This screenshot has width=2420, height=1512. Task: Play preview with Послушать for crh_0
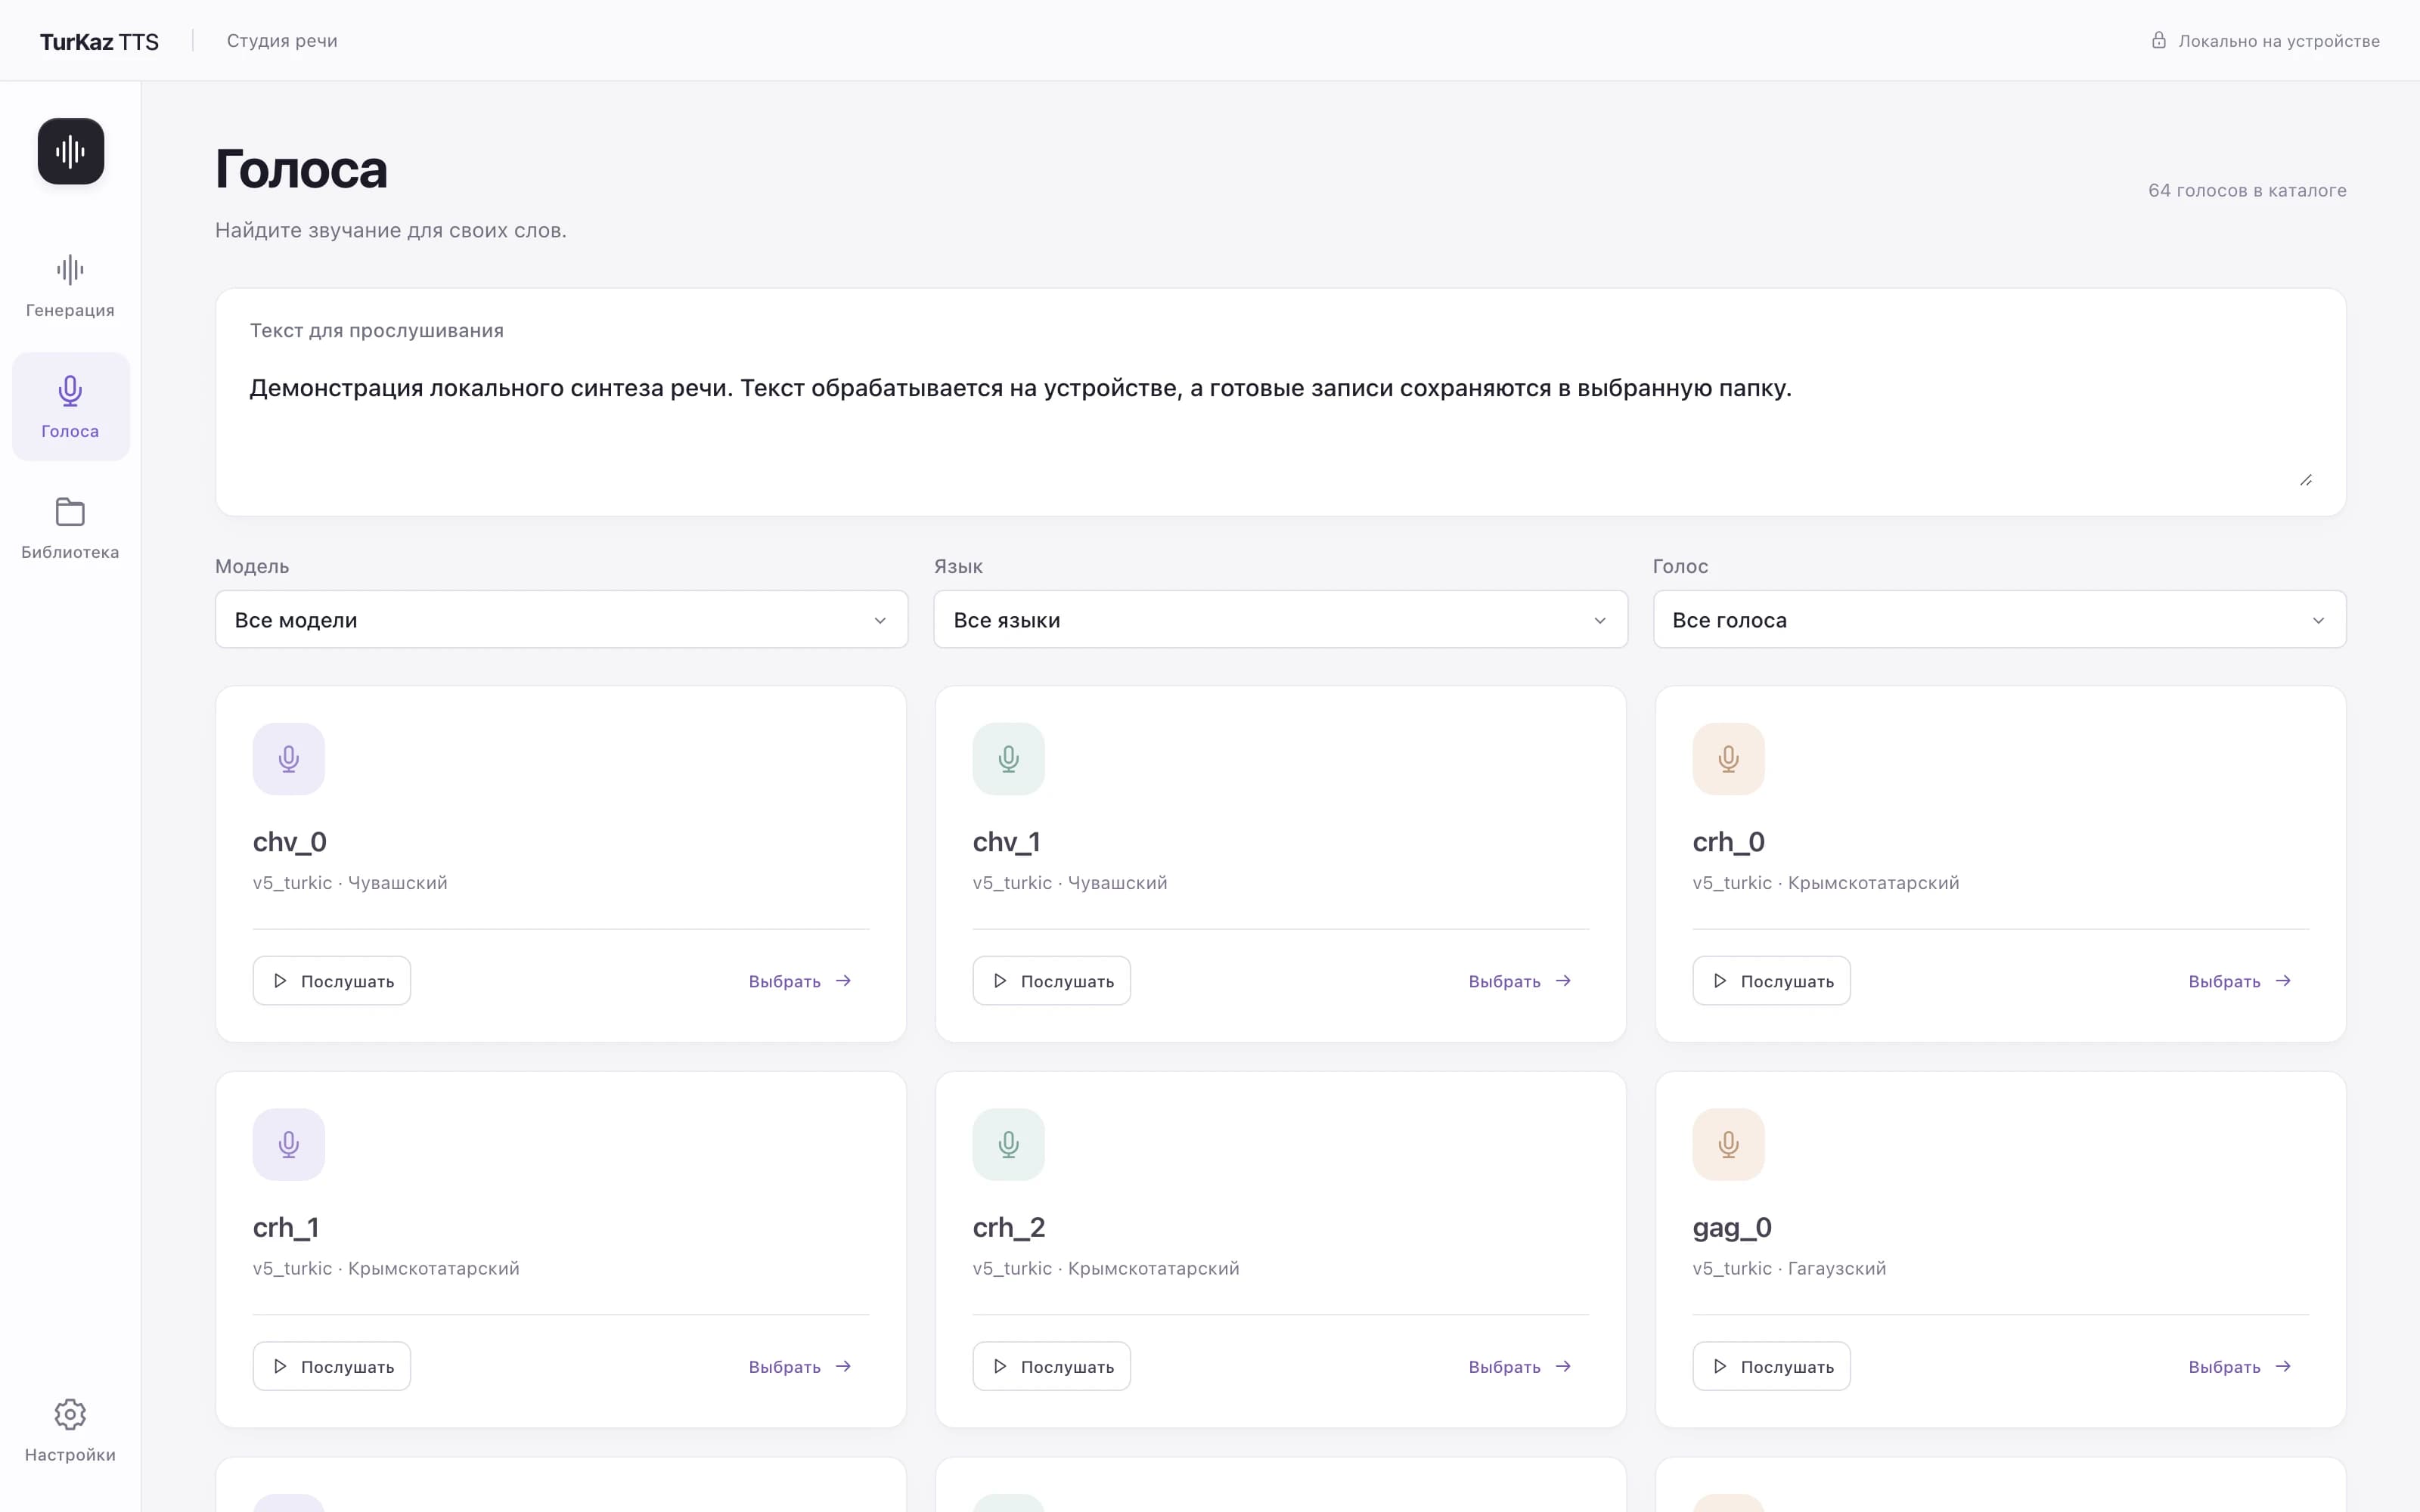(x=1771, y=981)
